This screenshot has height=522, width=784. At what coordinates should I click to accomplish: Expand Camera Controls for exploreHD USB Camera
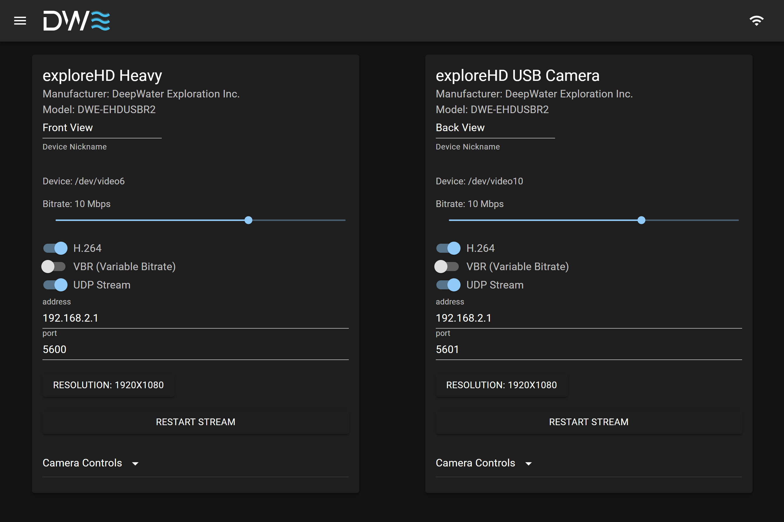pyautogui.click(x=589, y=463)
